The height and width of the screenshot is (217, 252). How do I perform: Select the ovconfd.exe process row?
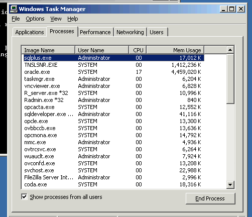pyautogui.click(x=114, y=163)
